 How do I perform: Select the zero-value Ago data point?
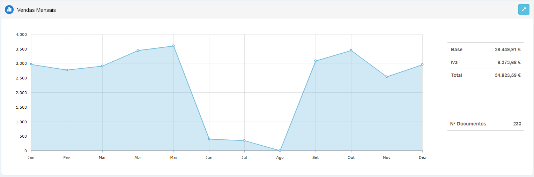click(x=280, y=151)
